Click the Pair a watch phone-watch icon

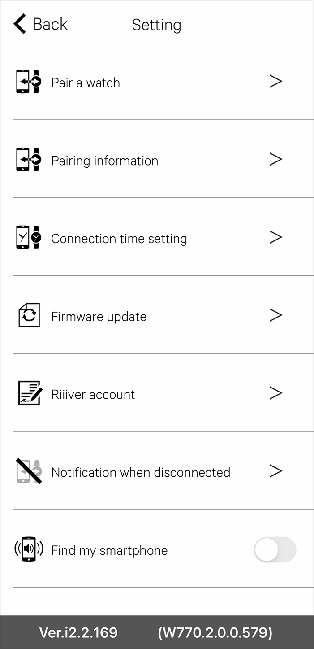29,82
